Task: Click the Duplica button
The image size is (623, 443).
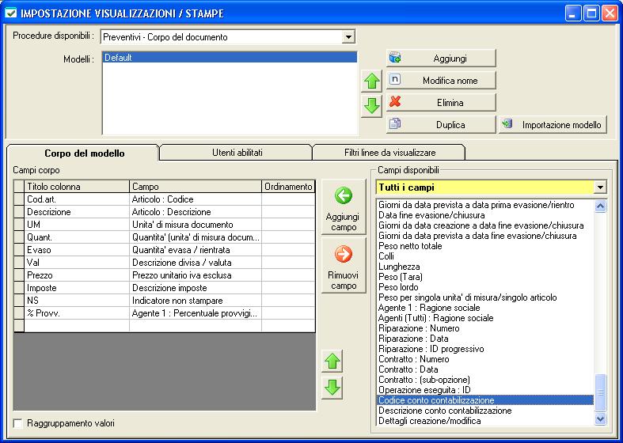Action: pyautogui.click(x=441, y=125)
